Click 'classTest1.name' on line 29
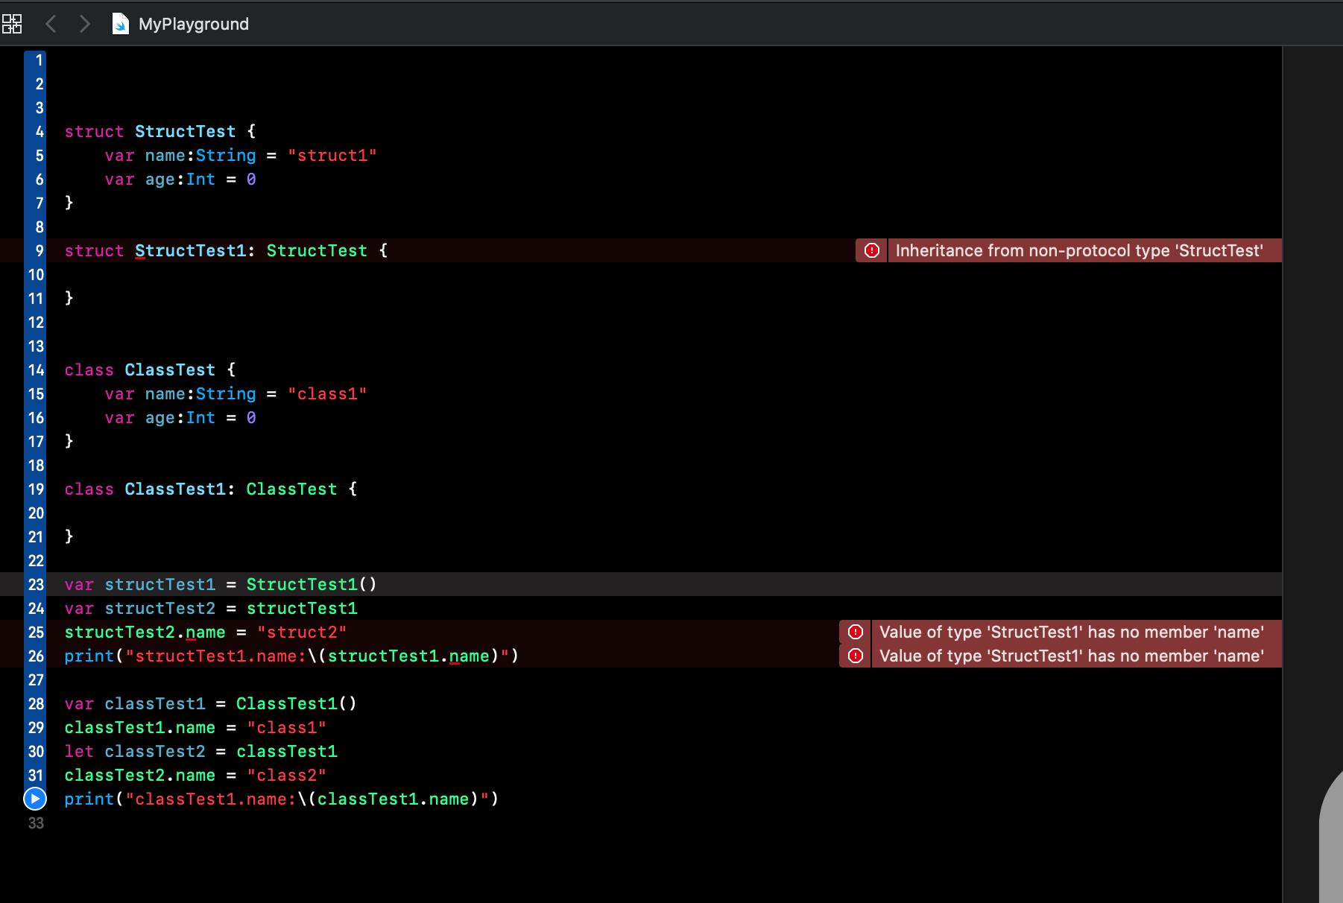Viewport: 1343px width, 903px height. point(139,727)
